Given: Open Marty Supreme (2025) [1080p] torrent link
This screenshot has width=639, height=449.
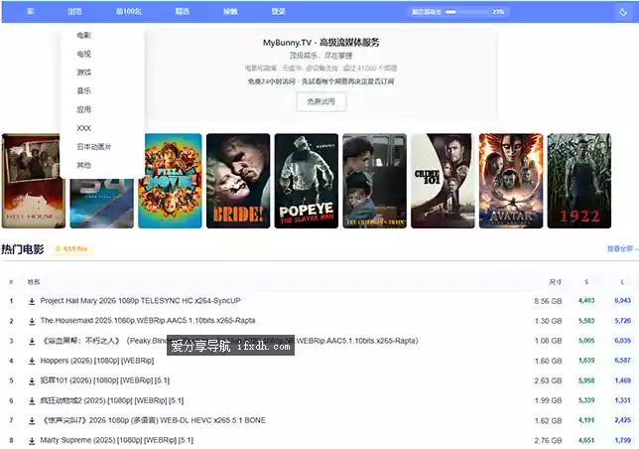Looking at the screenshot, I should pos(116,440).
